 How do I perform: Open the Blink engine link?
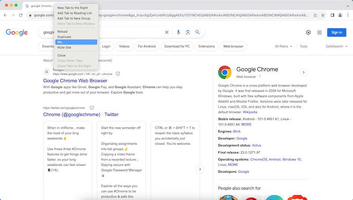(237, 131)
